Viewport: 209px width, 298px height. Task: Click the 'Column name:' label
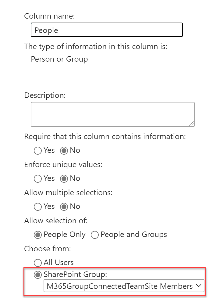pyautogui.click(x=49, y=16)
